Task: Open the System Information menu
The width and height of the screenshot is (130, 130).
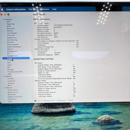Action: coord(16,9)
